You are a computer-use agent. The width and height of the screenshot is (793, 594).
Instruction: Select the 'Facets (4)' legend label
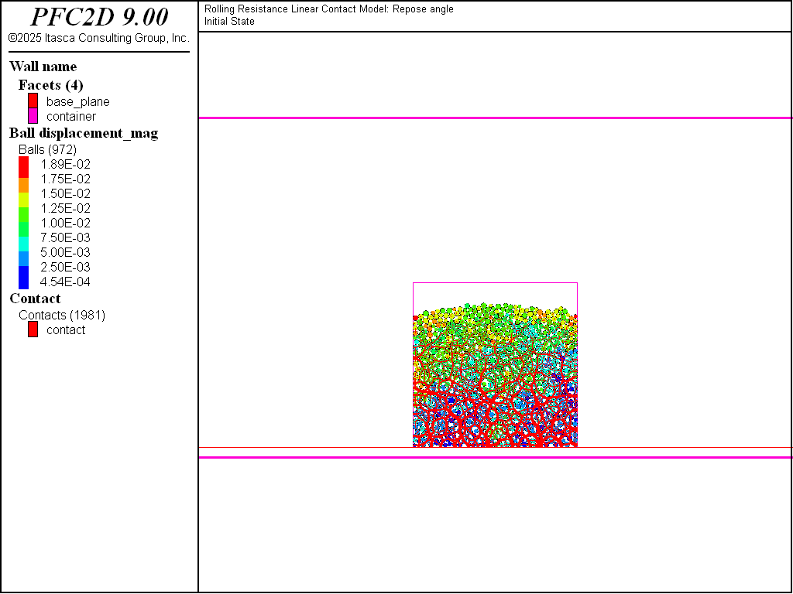coord(50,85)
